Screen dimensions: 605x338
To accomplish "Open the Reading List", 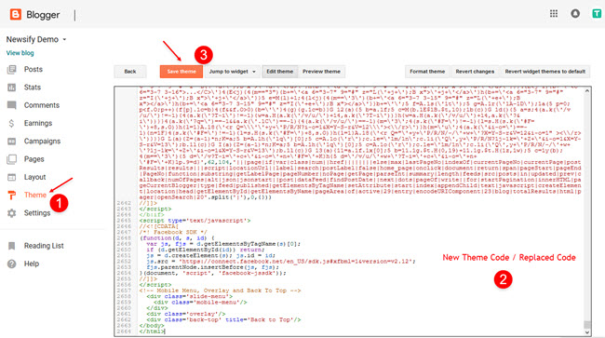I will pyautogui.click(x=44, y=246).
